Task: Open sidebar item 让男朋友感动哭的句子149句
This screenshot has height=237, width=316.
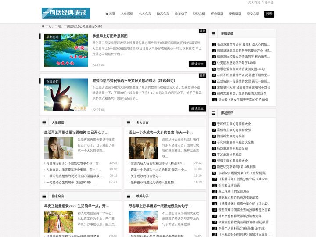Action: click(x=237, y=63)
